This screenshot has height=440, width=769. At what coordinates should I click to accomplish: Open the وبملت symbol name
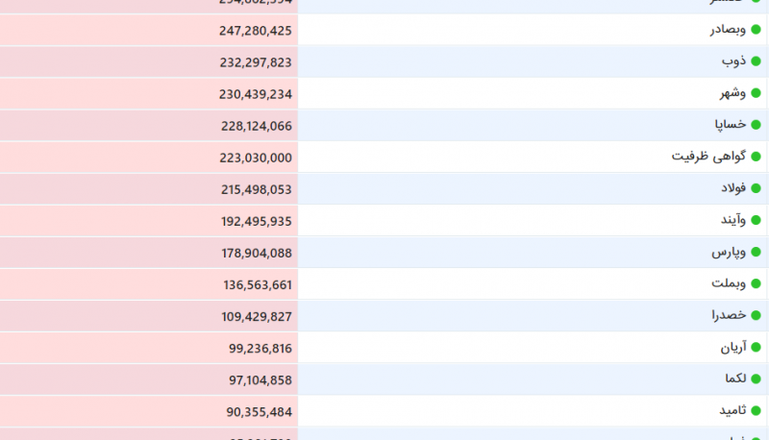[x=728, y=283]
